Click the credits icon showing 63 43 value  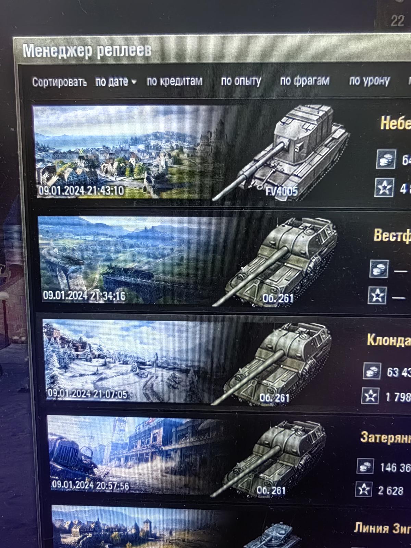tap(372, 371)
